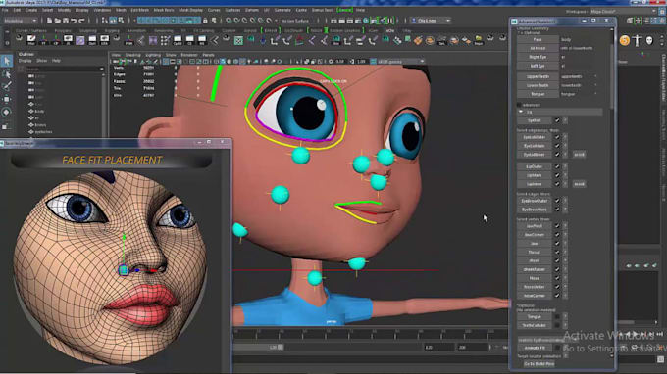Image resolution: width=667 pixels, height=374 pixels.
Task: Click the Right Eye button
Action: coord(538,57)
